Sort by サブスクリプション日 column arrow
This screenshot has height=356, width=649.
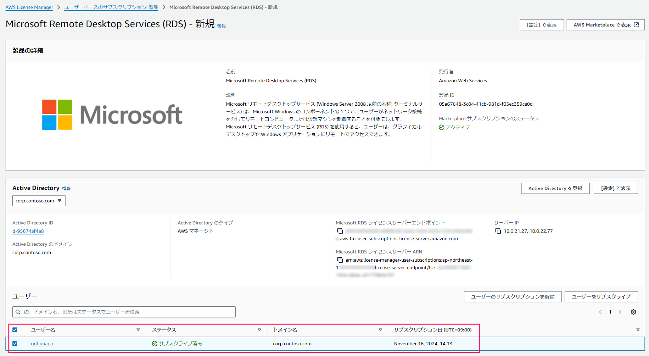click(638, 330)
